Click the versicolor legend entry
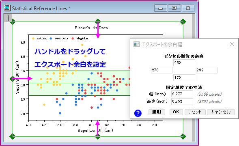 click(x=59, y=39)
